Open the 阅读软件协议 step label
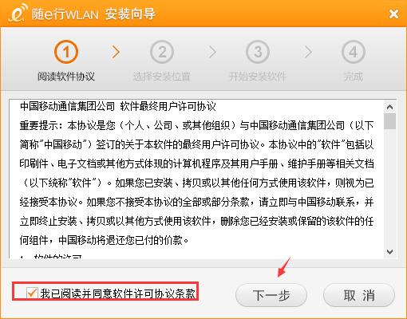 tap(66, 77)
